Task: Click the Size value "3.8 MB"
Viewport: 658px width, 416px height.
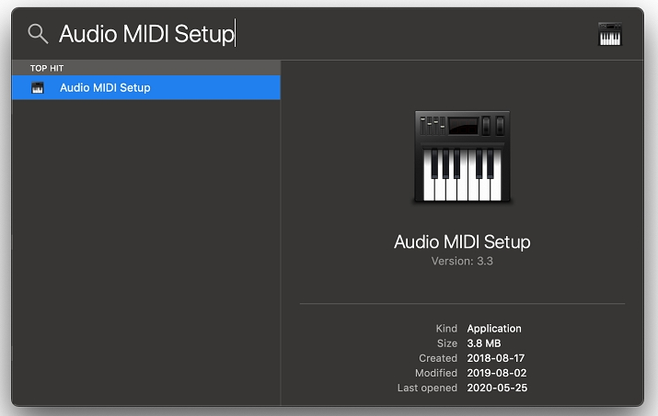Action: point(484,343)
